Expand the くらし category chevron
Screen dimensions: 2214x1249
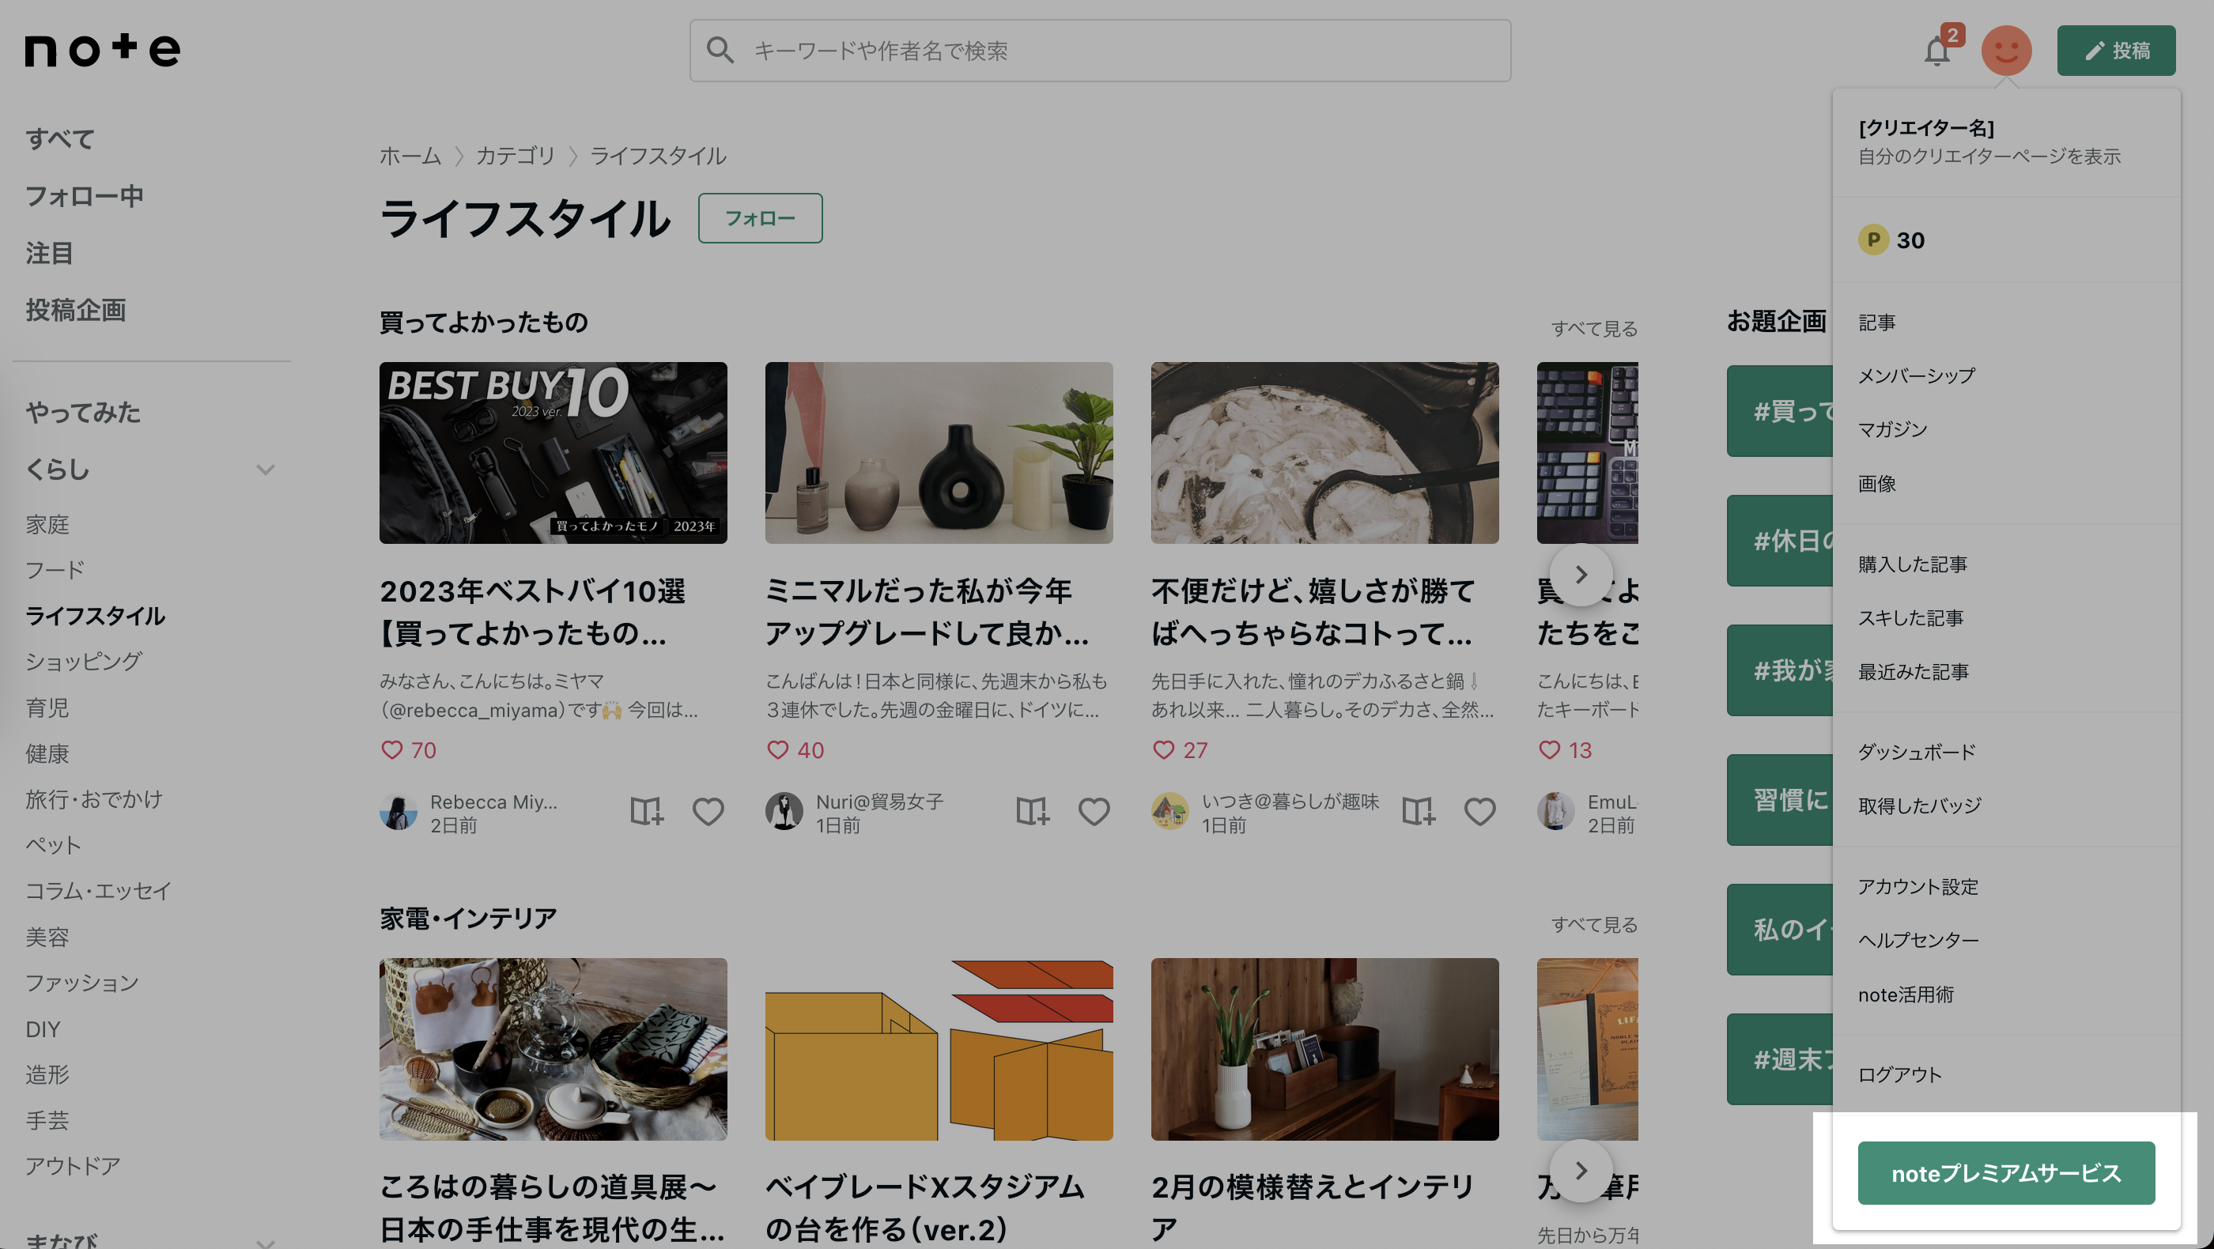click(x=266, y=469)
